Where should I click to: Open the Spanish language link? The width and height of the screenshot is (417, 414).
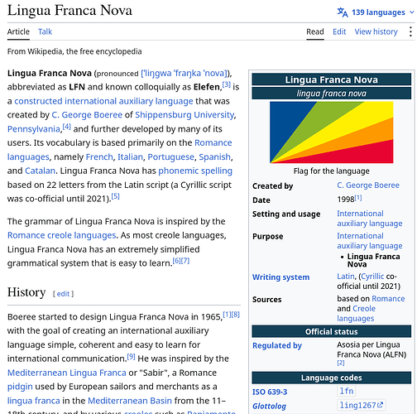click(x=214, y=156)
